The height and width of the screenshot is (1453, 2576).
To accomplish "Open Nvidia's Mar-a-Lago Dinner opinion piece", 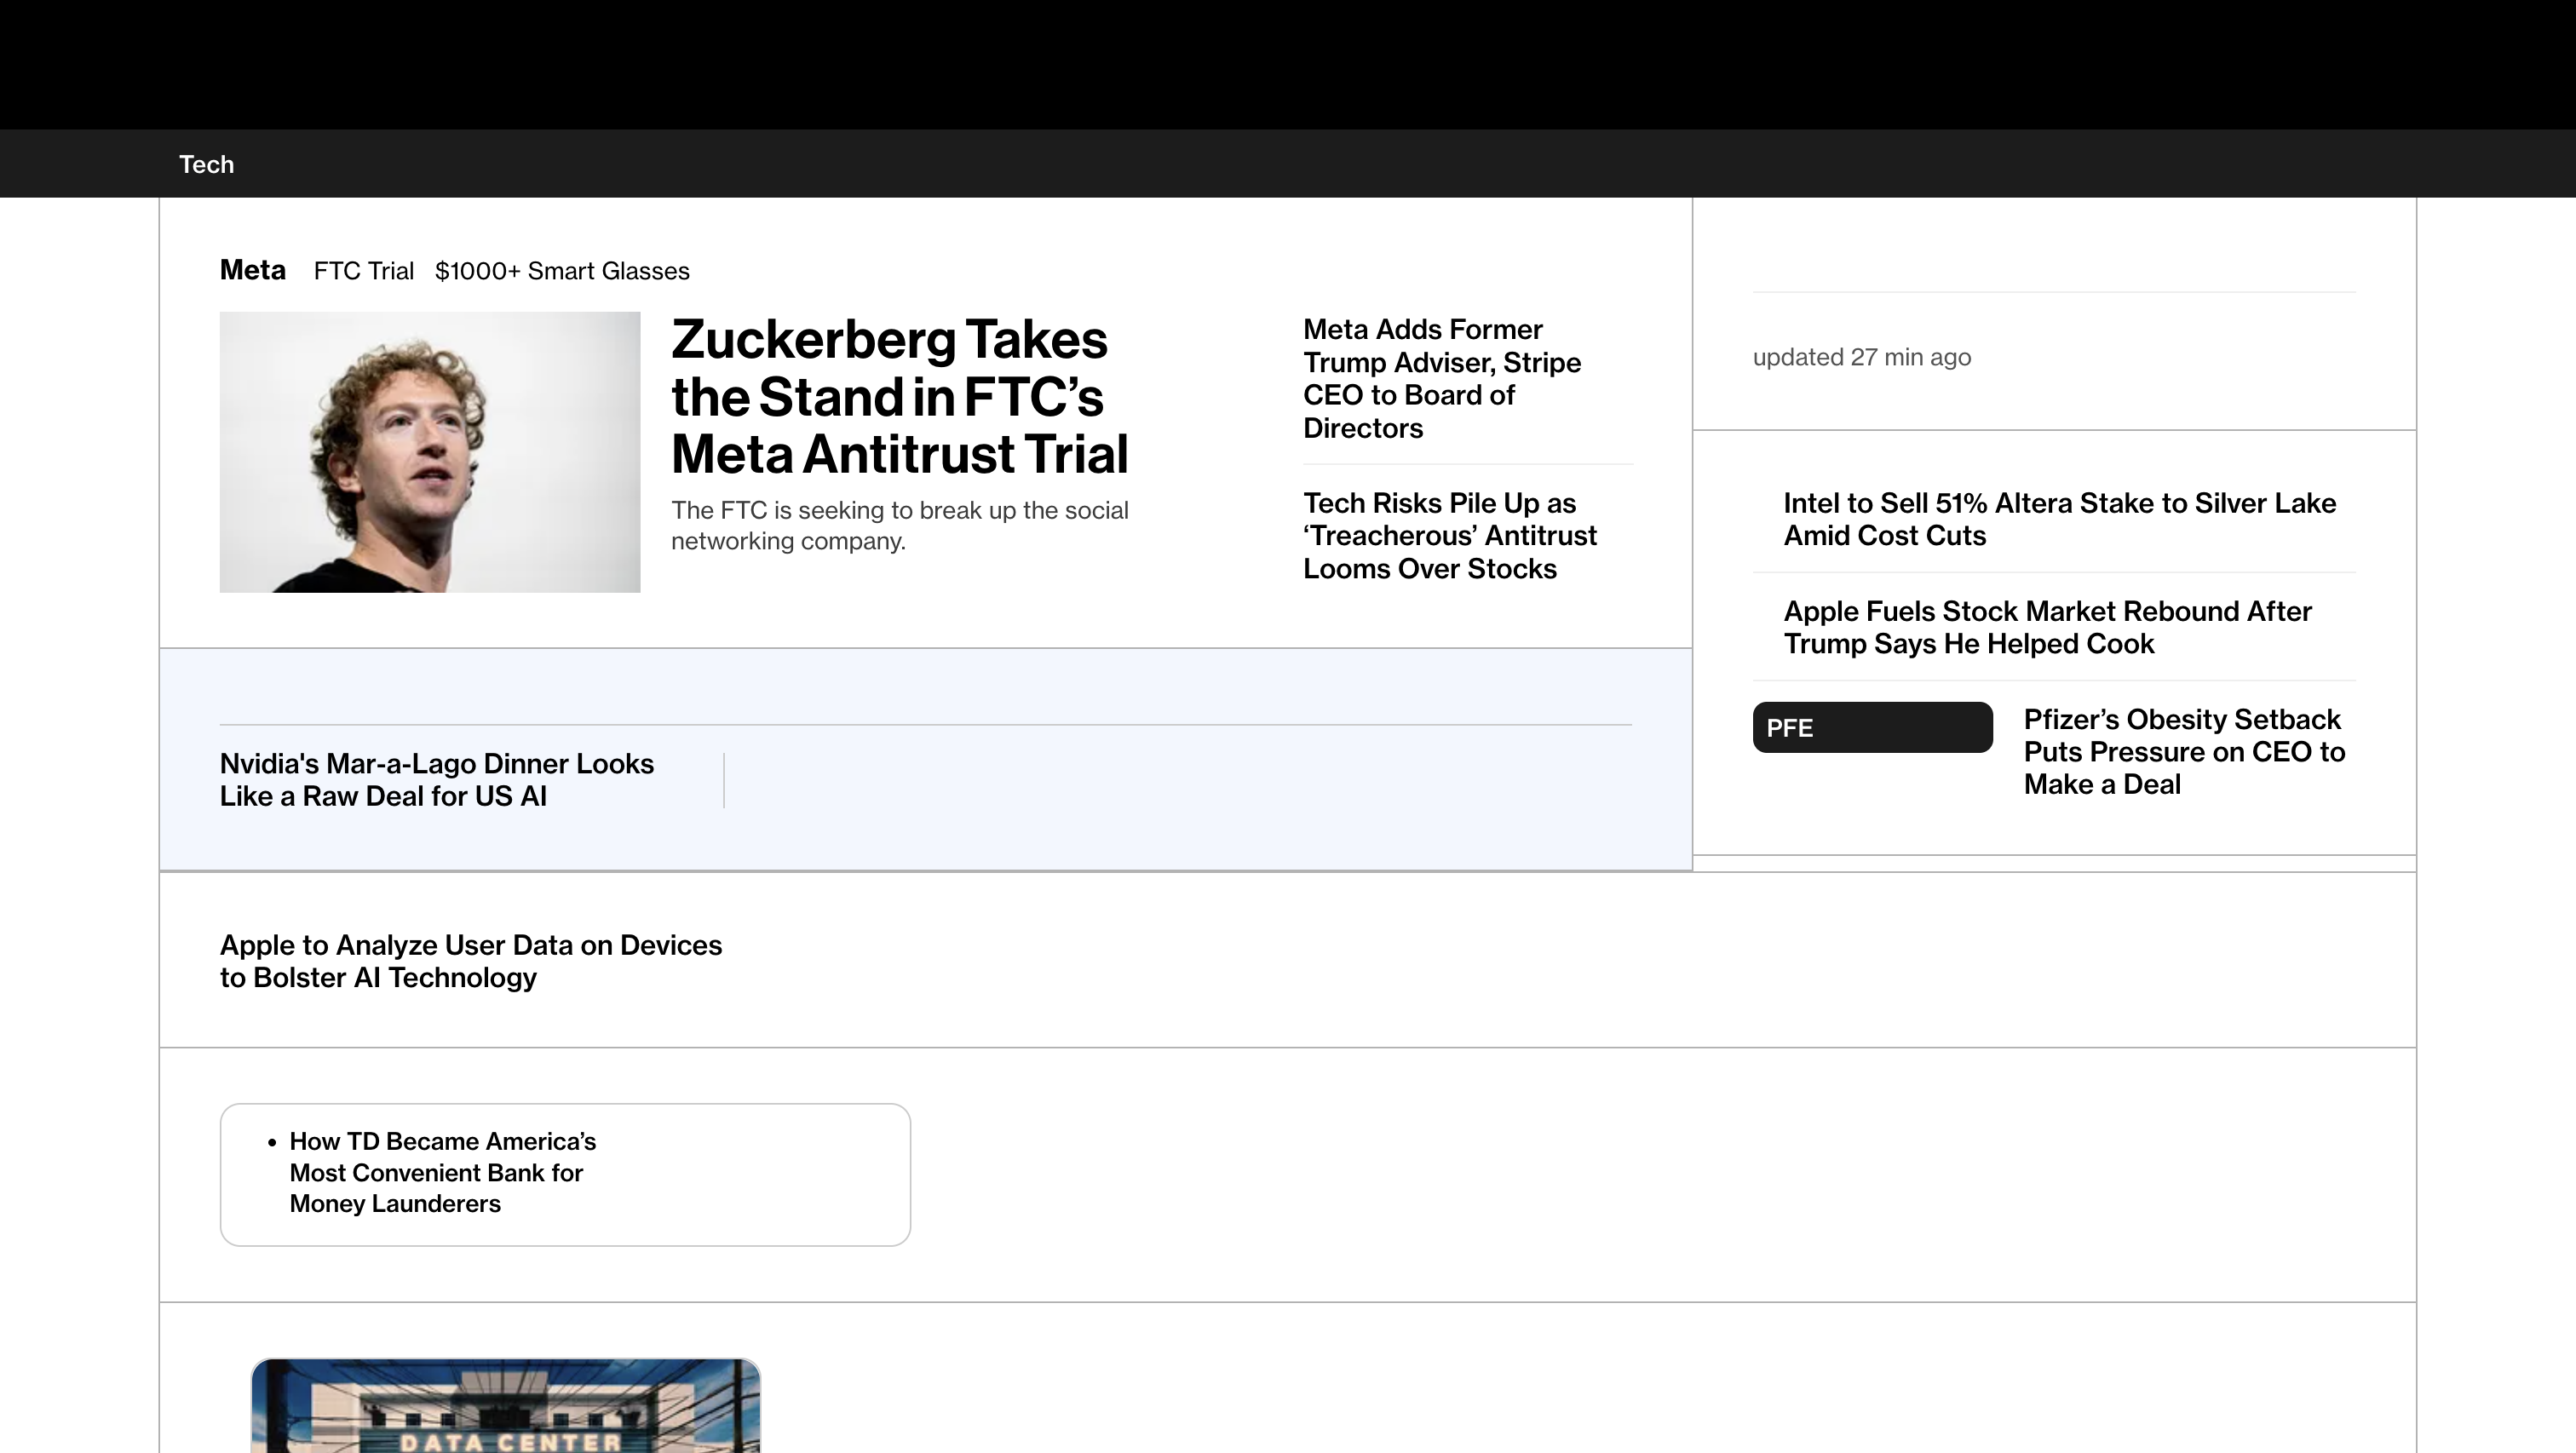I will tap(436, 779).
